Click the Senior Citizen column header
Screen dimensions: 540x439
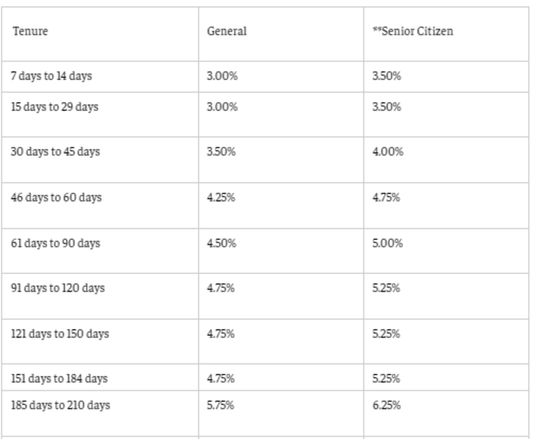413,31
